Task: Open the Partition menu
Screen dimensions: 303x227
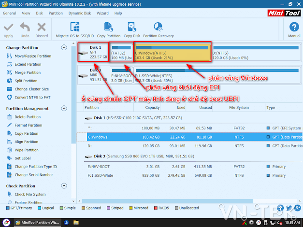Action: pyautogui.click(x=56, y=13)
